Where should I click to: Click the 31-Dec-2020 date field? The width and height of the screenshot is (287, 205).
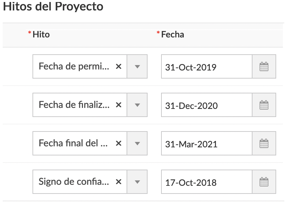[x=207, y=105]
